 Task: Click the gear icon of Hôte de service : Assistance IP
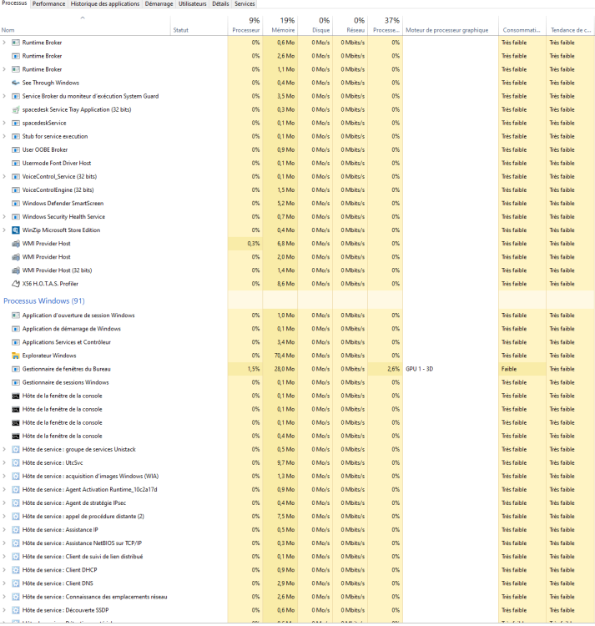tap(16, 529)
